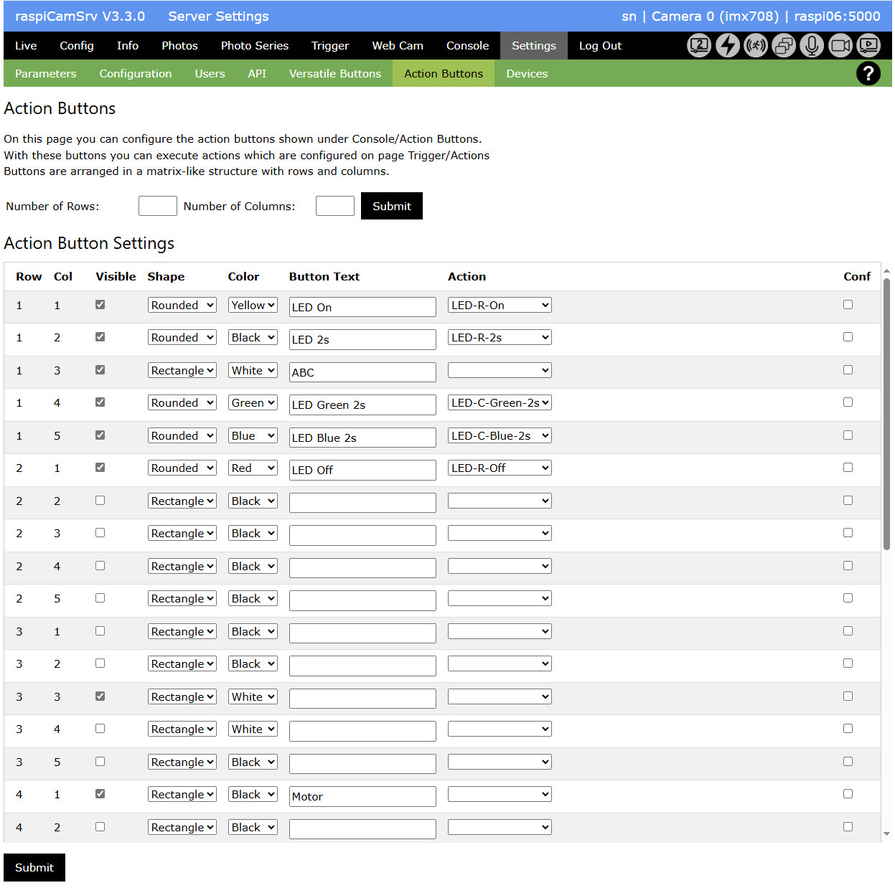Tick the Conf checkbox for LED Off row
The width and height of the screenshot is (895, 893).
[x=848, y=468]
